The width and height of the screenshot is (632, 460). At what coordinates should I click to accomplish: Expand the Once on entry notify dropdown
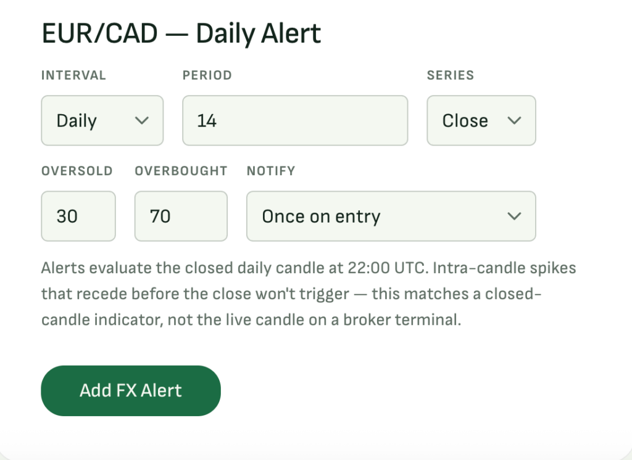click(x=391, y=216)
